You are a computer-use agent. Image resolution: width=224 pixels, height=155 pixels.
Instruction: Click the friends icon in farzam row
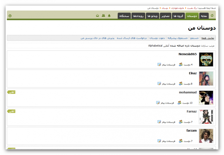click(181, 141)
